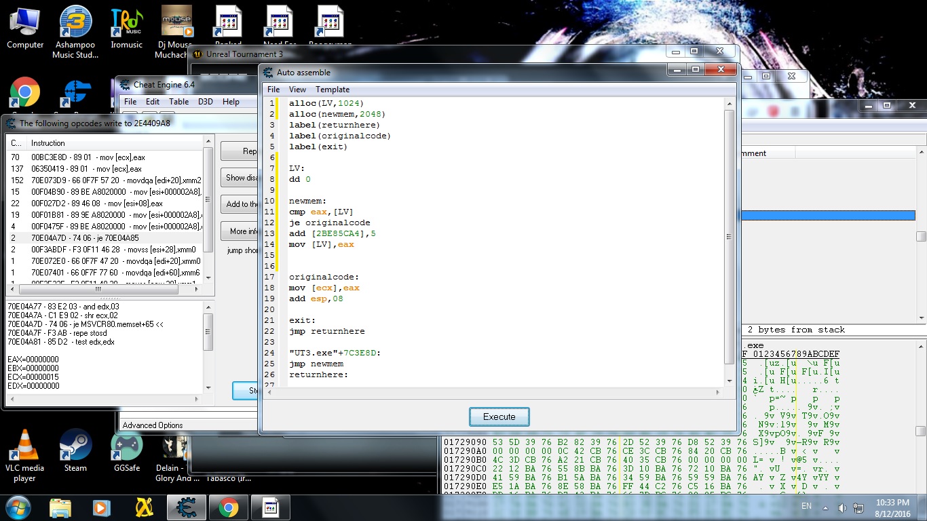Click the Instruction column header

coord(48,143)
